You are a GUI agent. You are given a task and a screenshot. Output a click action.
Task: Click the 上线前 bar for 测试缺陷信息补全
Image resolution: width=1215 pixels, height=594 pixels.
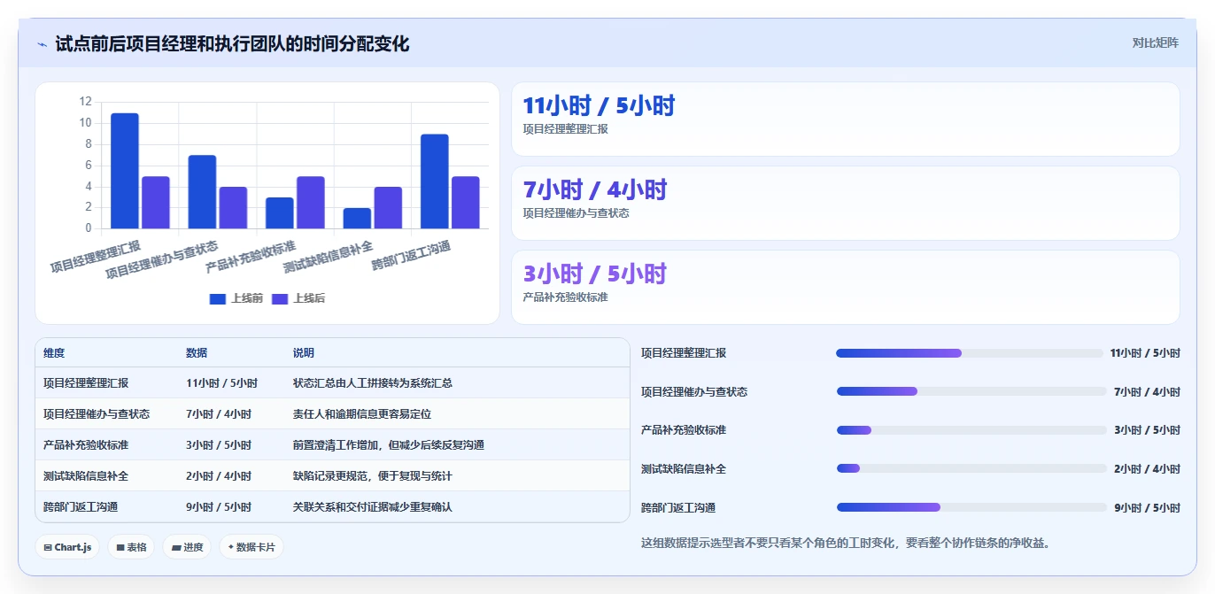point(357,218)
